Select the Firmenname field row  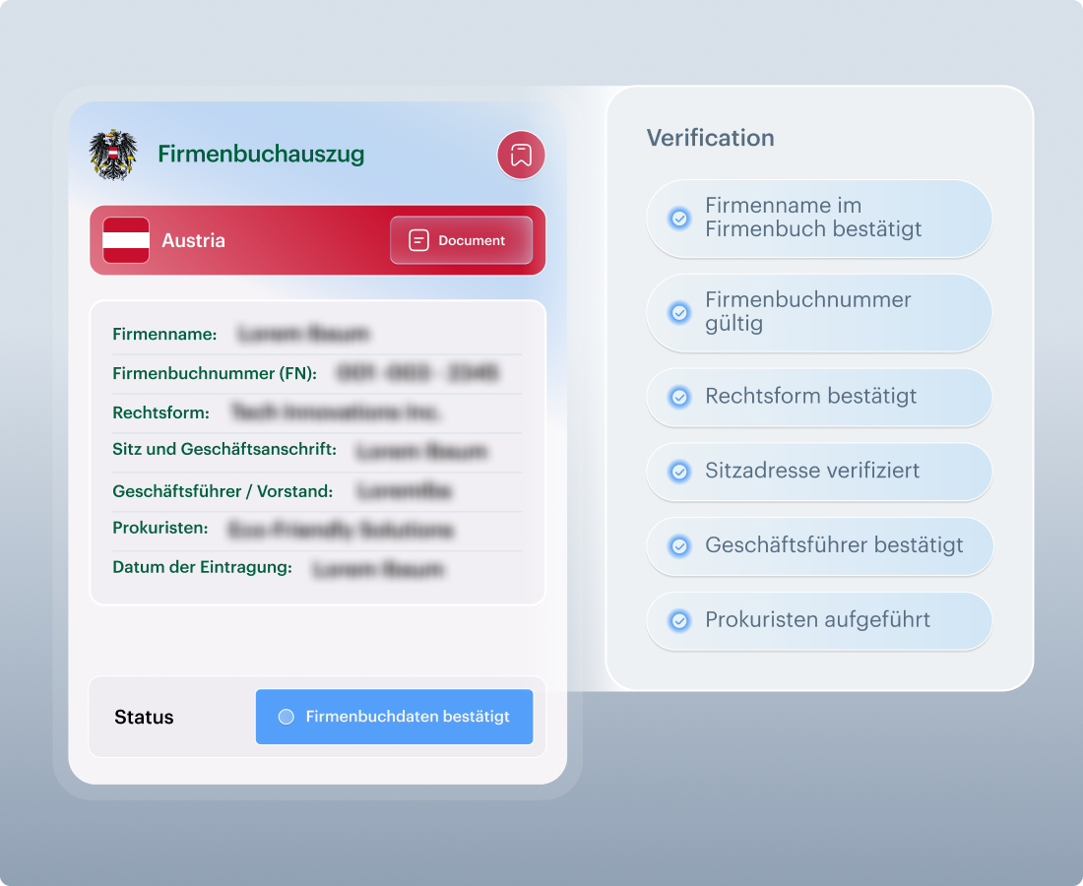(317, 335)
